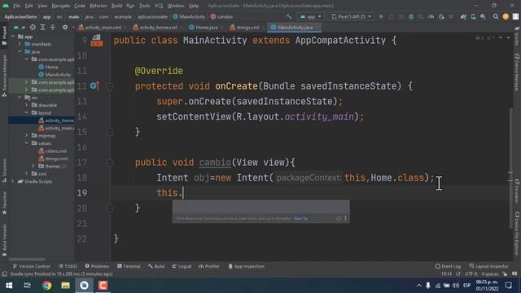Click the editor vertical scrollbar
521x293 pixels.
click(511, 168)
